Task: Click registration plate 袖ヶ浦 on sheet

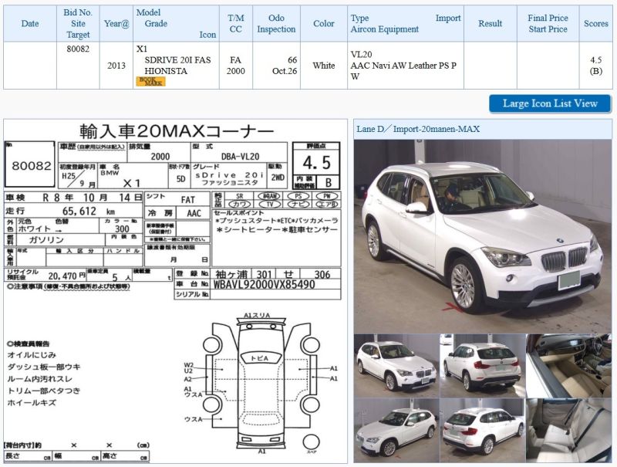Action: (231, 275)
